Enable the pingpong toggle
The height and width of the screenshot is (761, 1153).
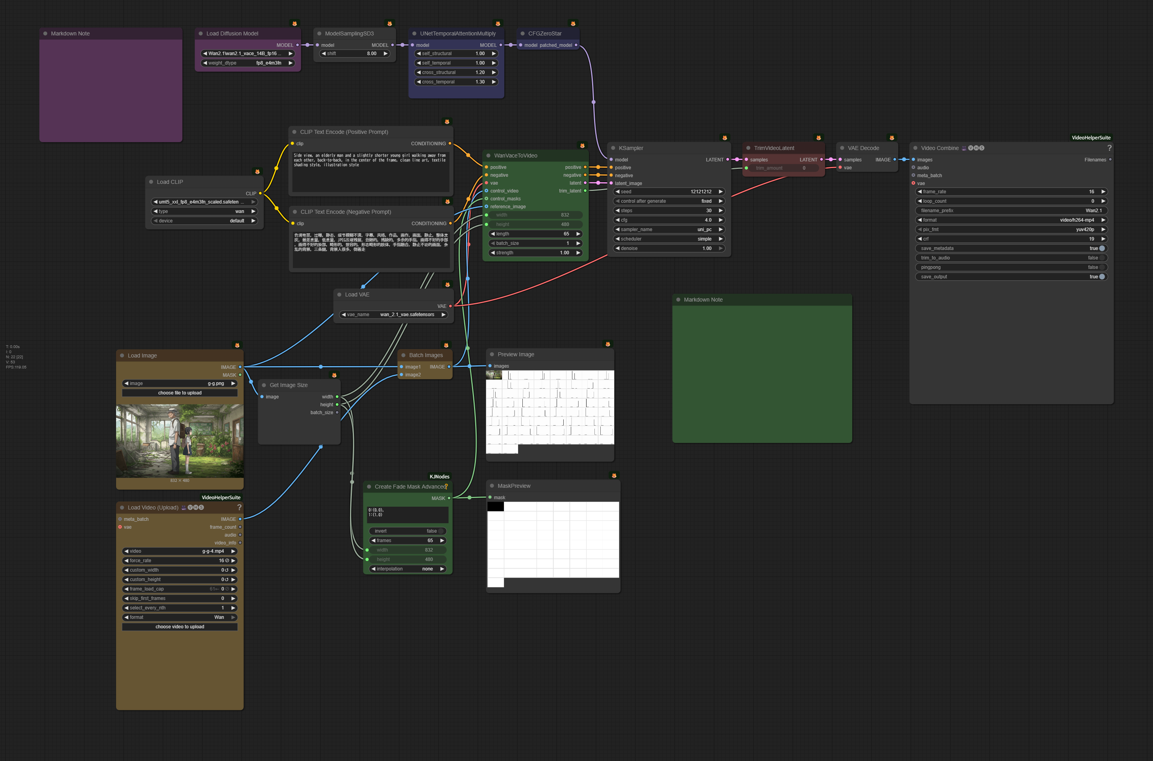(x=1101, y=267)
